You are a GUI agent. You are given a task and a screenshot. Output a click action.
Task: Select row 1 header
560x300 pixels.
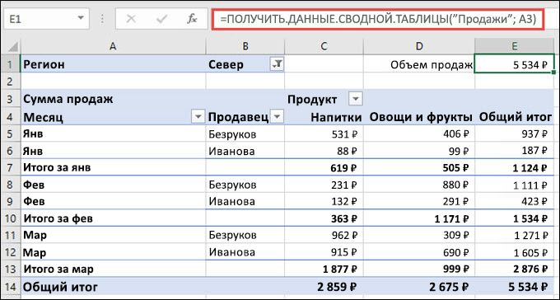coord(11,64)
